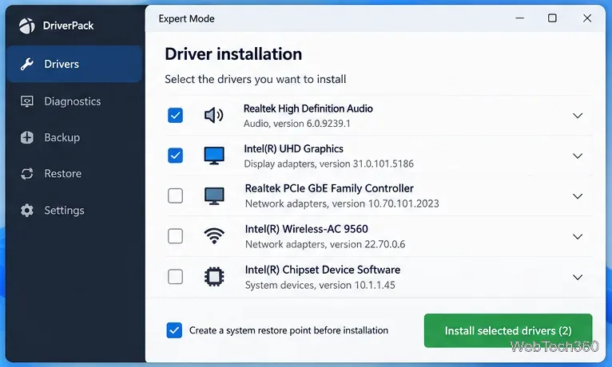
Task: Toggle system restore point checkbox
Action: pyautogui.click(x=174, y=330)
